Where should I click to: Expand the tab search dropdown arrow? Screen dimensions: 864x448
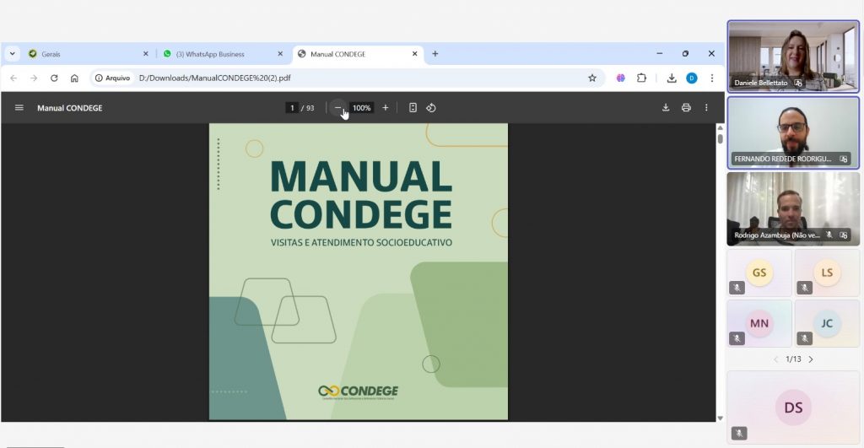(x=13, y=54)
